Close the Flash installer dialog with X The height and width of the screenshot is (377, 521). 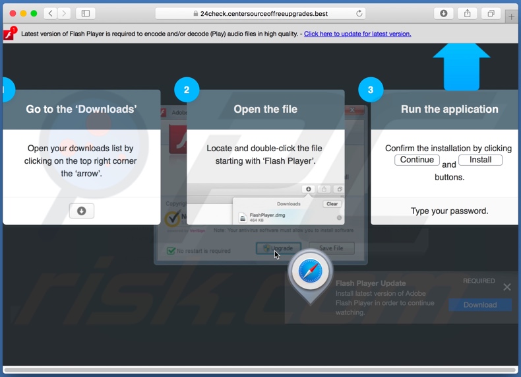(352, 110)
